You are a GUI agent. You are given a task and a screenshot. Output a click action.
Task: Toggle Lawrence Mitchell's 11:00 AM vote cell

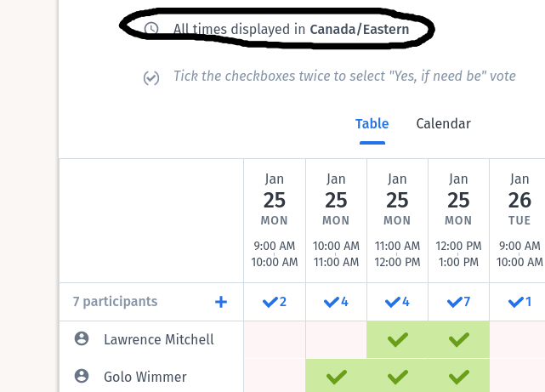397,339
